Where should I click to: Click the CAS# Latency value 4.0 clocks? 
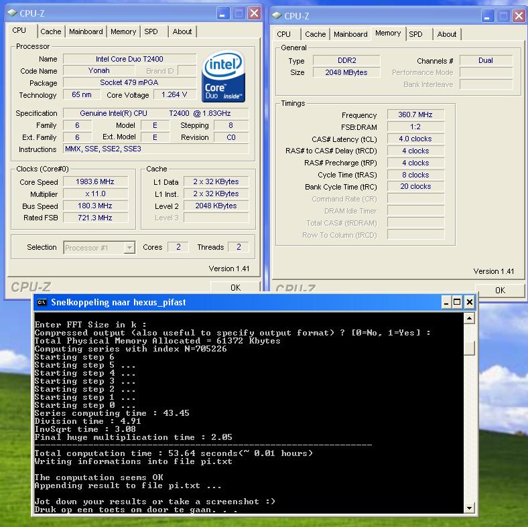point(415,139)
